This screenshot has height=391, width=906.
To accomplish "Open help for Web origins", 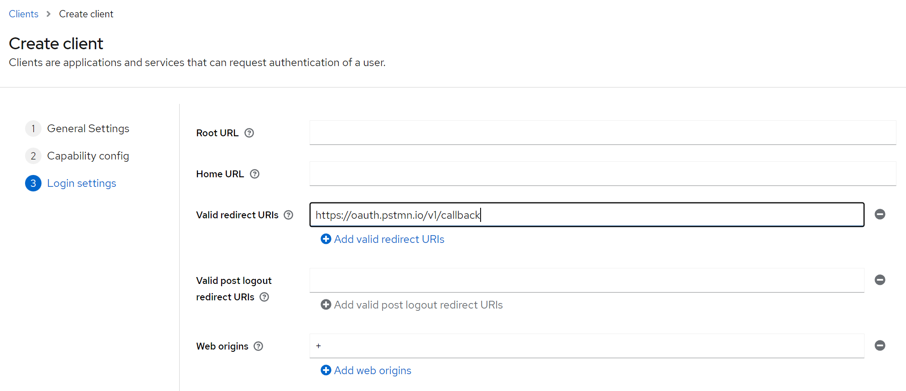I will pyautogui.click(x=259, y=346).
